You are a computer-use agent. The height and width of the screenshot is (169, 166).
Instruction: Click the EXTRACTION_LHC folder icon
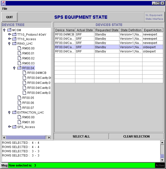click(14, 112)
